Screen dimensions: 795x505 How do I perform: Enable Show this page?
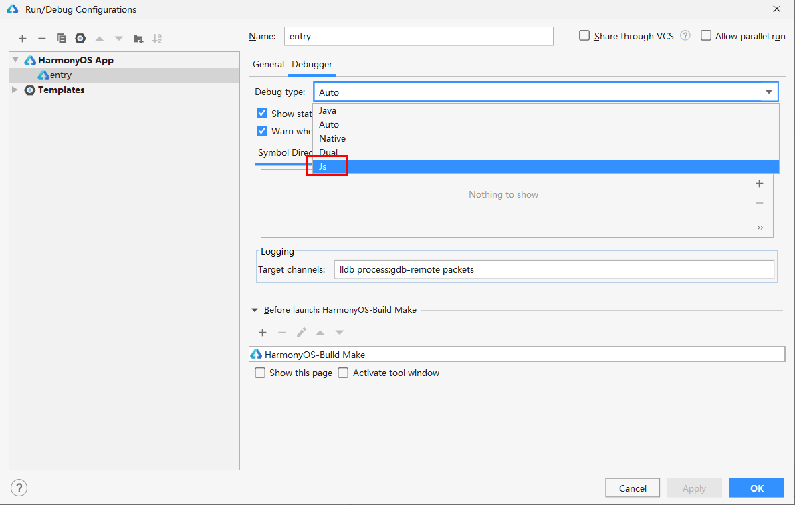260,373
